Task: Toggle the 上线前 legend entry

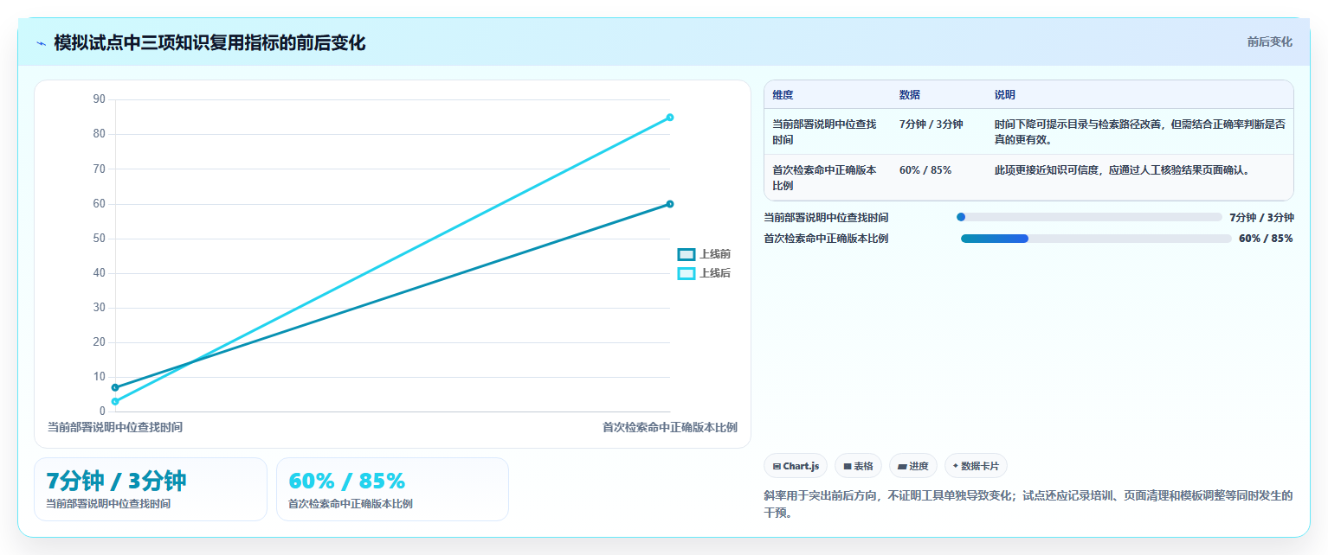Action: pyautogui.click(x=705, y=254)
